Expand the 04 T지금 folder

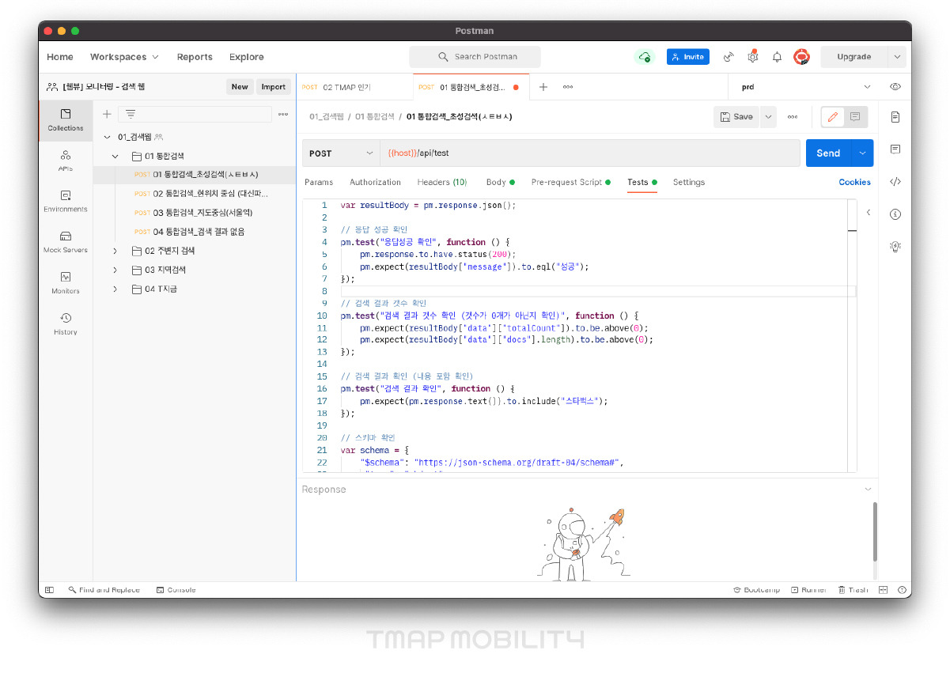(x=115, y=289)
